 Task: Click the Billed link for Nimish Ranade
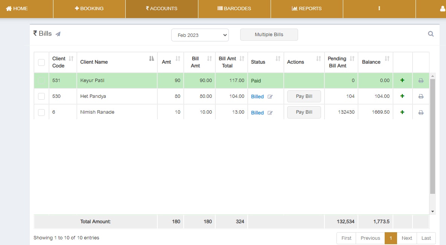click(x=257, y=113)
